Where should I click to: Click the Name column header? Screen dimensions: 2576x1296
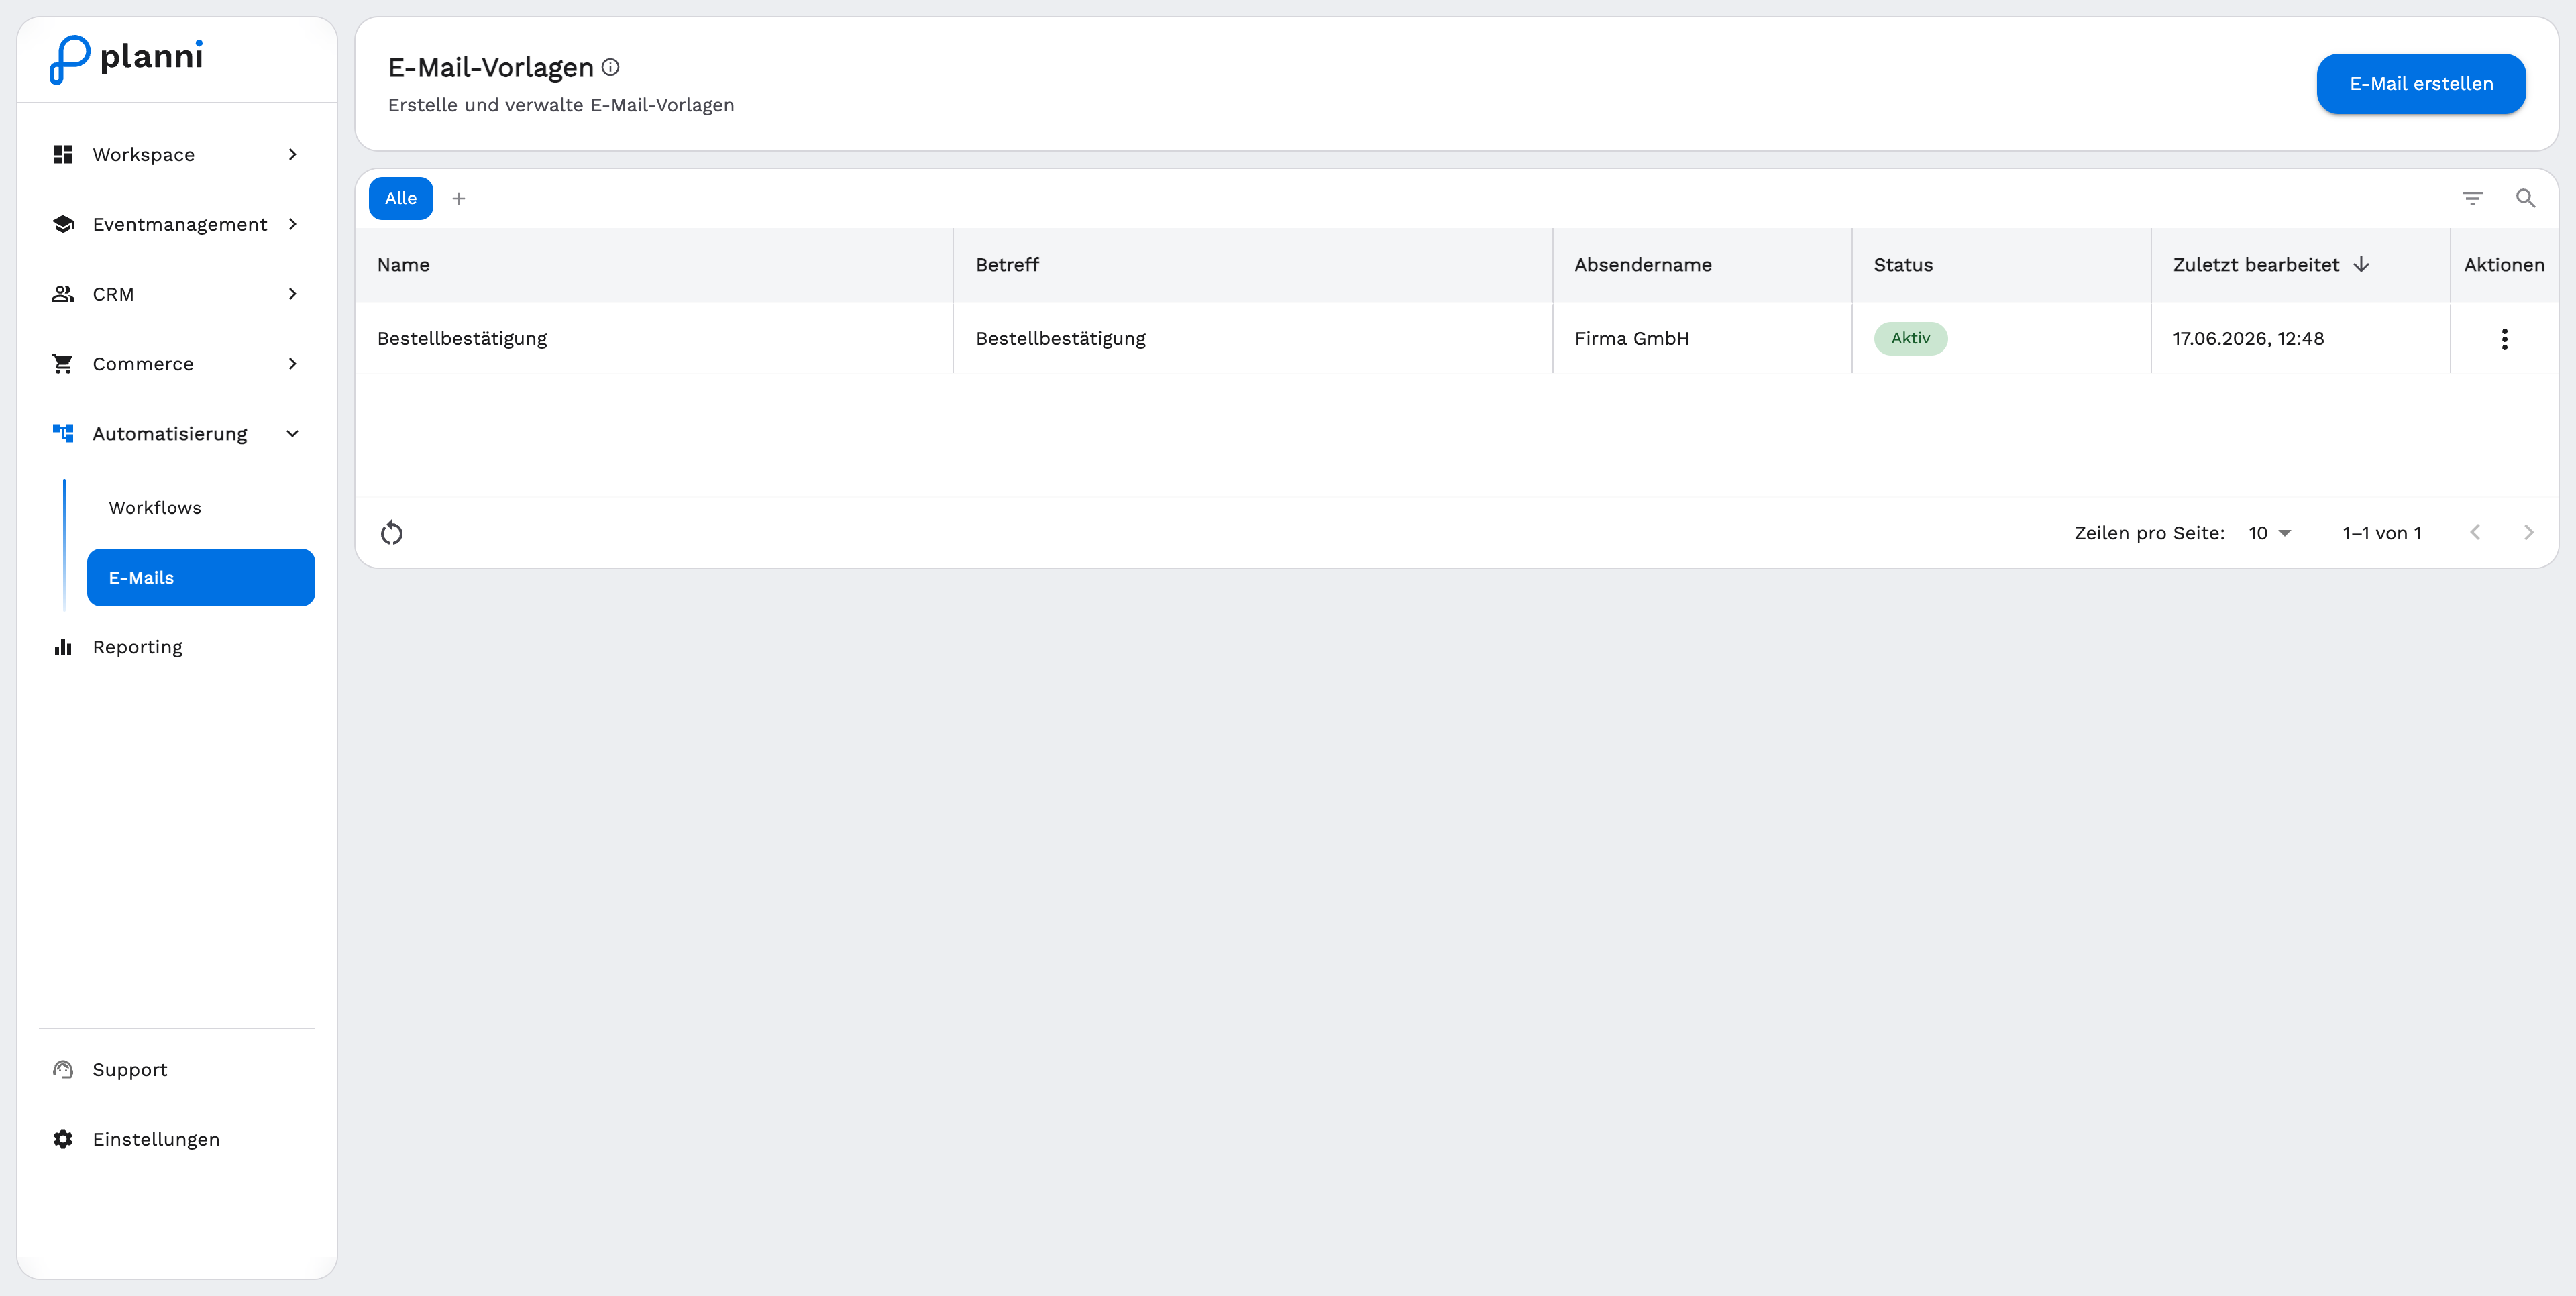(654, 265)
